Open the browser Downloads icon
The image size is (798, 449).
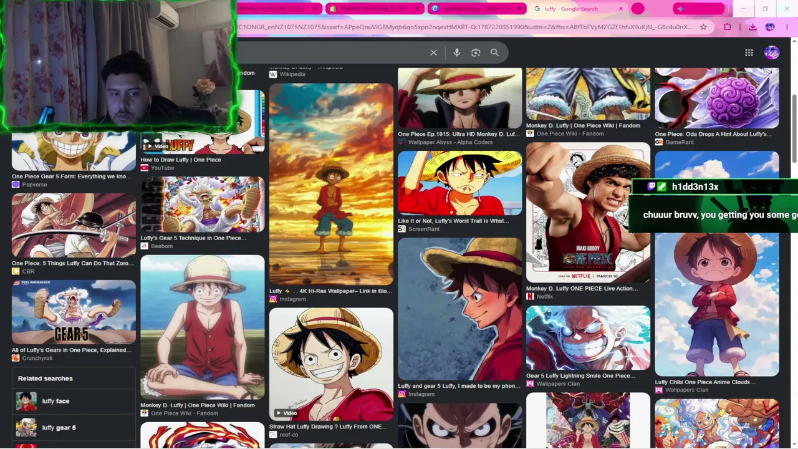[752, 27]
